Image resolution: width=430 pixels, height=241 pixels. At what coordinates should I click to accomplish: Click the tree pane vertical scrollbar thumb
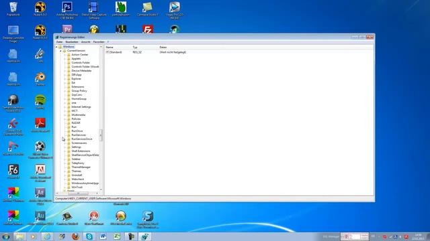point(101,135)
